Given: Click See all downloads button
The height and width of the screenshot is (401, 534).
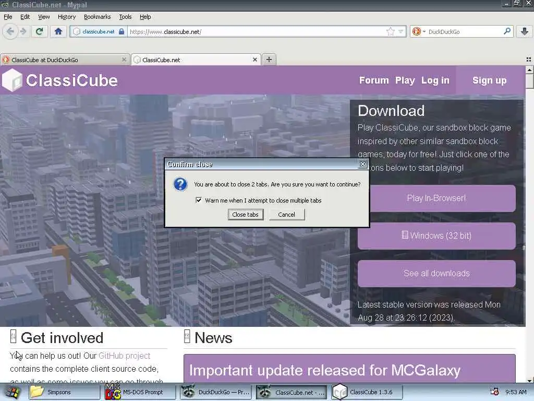Looking at the screenshot, I should point(436,274).
